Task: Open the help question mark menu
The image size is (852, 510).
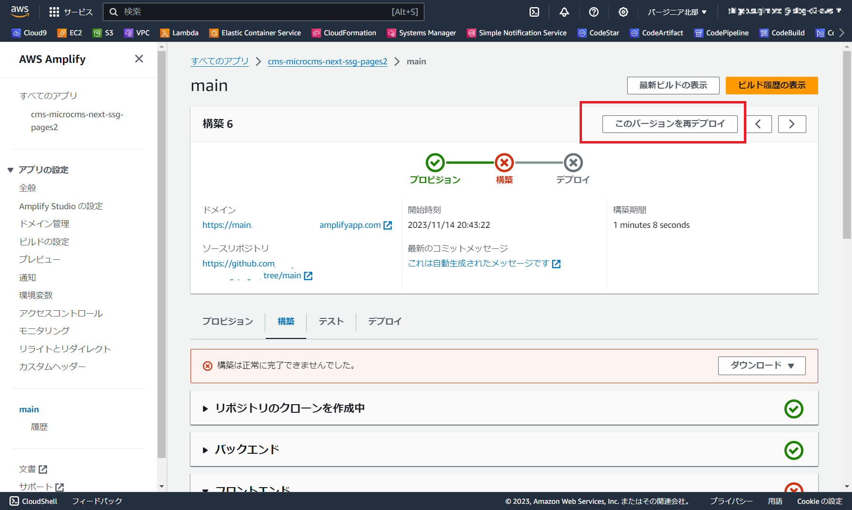Action: click(x=594, y=12)
